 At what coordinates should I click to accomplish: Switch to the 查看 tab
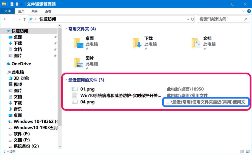(x=48, y=11)
